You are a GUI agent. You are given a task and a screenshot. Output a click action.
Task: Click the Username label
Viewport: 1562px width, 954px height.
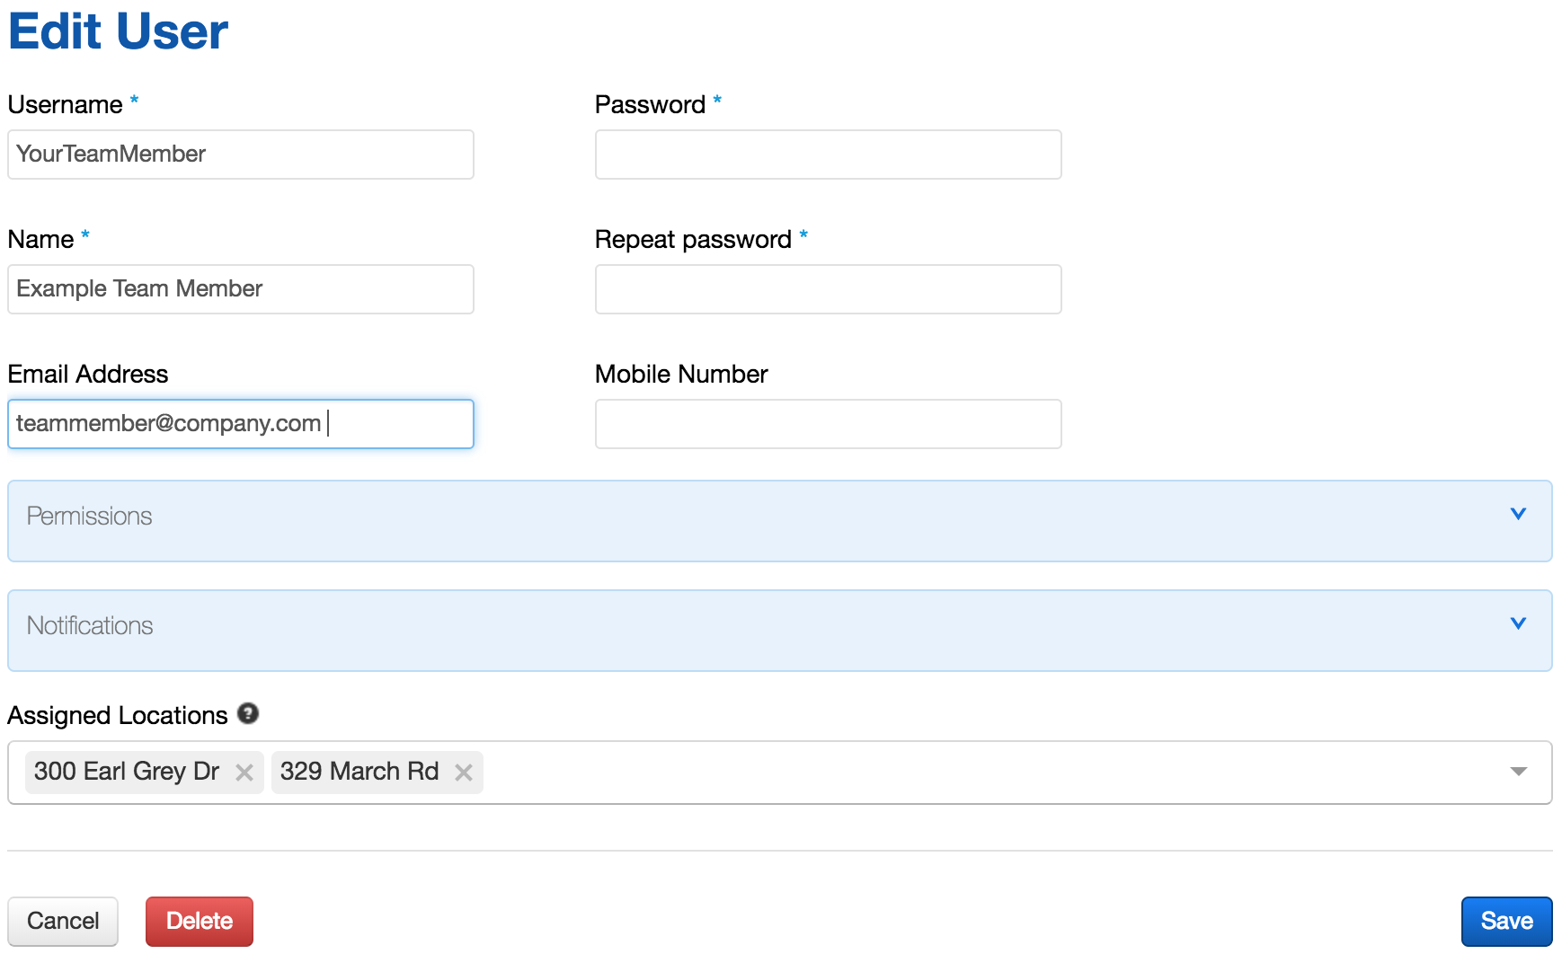65,105
